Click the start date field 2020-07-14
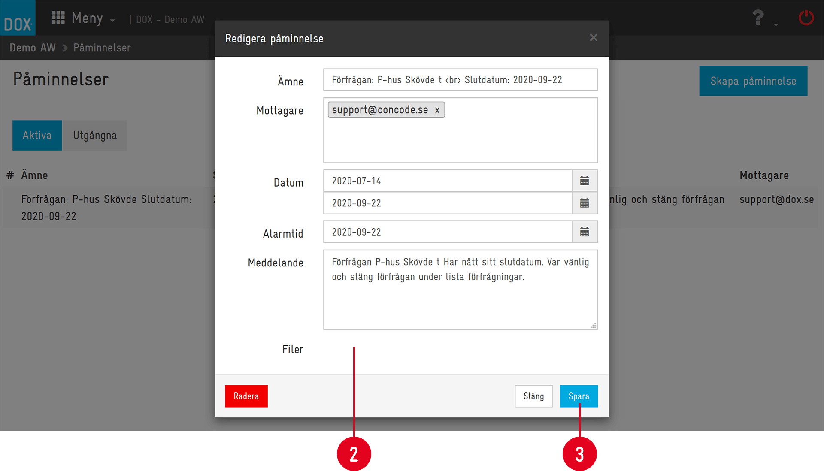824x471 pixels. pos(448,181)
